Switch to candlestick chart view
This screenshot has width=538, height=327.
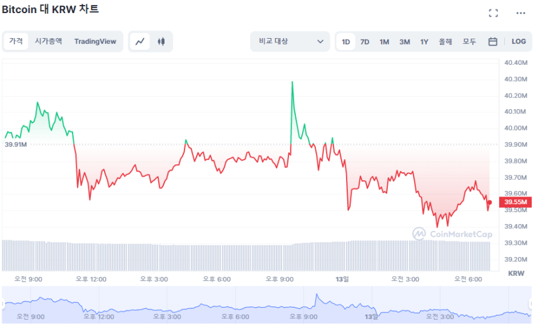click(161, 42)
